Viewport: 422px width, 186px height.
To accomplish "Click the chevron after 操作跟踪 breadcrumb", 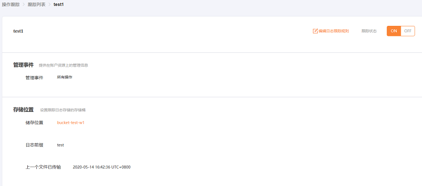I will (x=24, y=4).
